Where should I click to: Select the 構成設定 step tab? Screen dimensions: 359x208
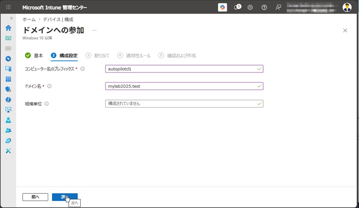(x=64, y=56)
